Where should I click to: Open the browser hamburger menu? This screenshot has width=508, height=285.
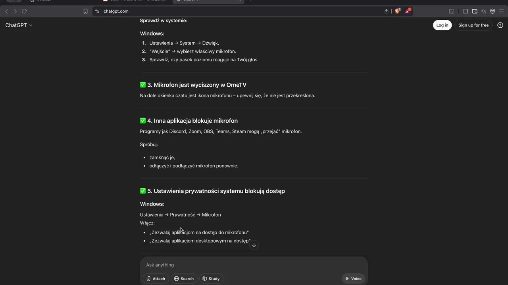[501, 11]
